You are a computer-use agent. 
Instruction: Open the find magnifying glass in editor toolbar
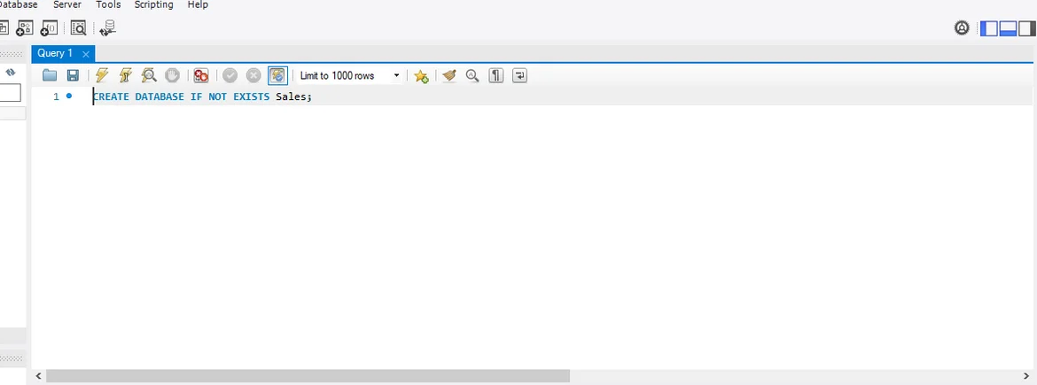[x=472, y=76]
